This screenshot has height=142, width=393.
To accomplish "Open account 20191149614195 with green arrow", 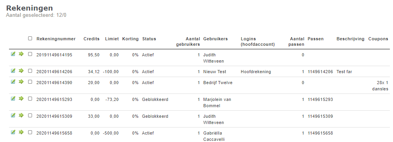I will [21, 54].
